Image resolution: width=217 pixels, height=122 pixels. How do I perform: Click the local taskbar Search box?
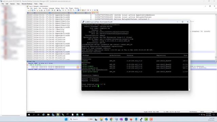coord(81,119)
